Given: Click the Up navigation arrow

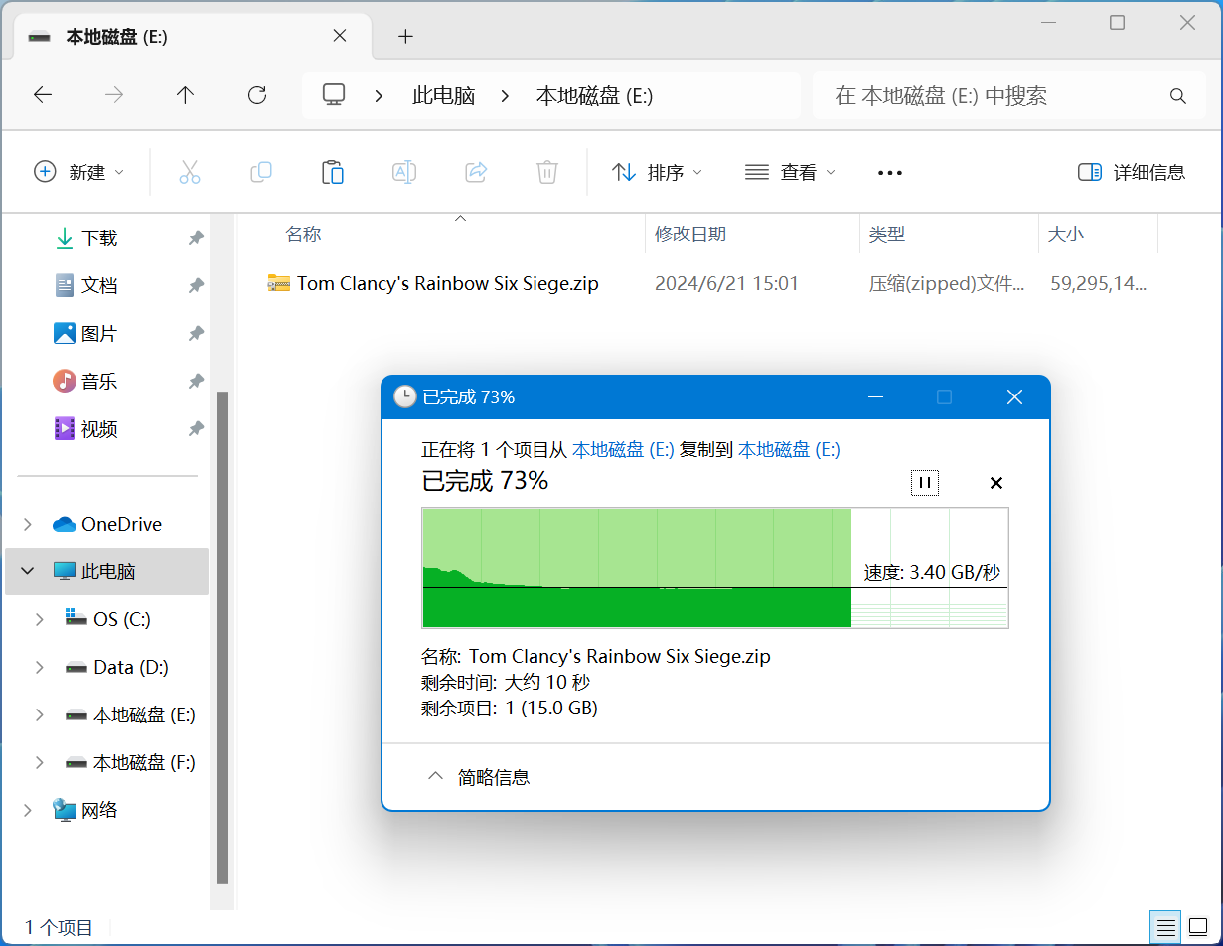Looking at the screenshot, I should [x=185, y=95].
